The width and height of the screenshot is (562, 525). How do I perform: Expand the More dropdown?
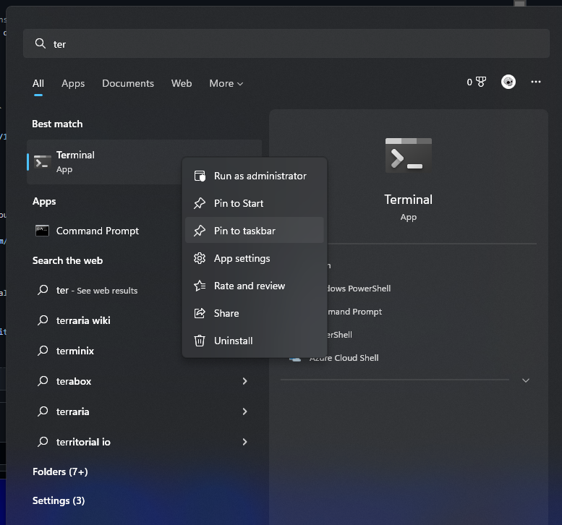[226, 83]
